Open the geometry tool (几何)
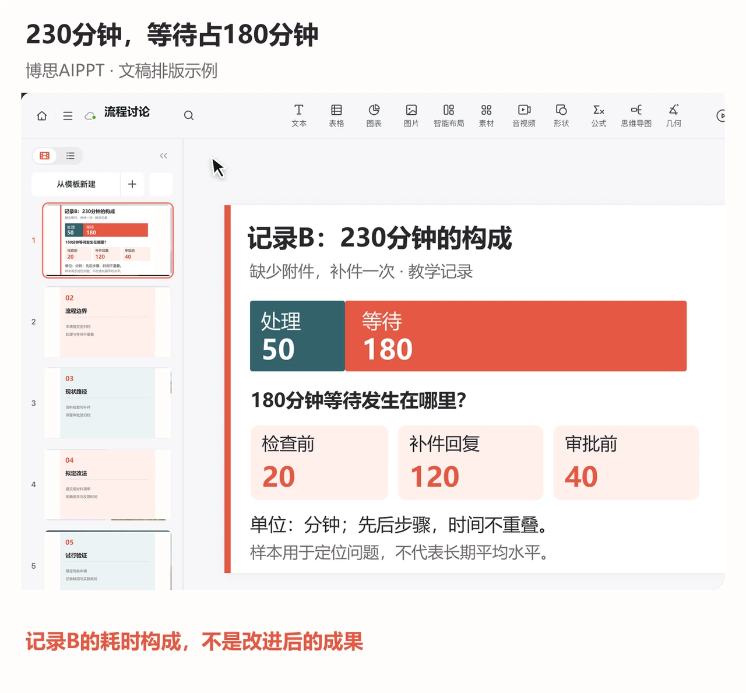This screenshot has width=746, height=693. 674,115
